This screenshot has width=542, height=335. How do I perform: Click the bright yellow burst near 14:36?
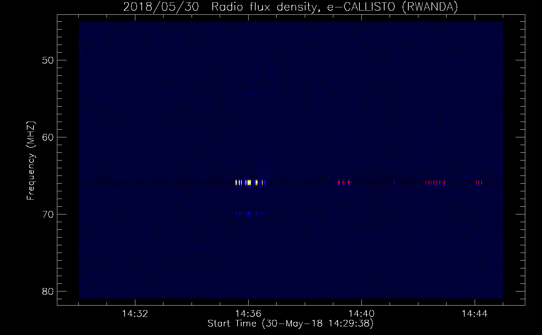[x=250, y=183]
